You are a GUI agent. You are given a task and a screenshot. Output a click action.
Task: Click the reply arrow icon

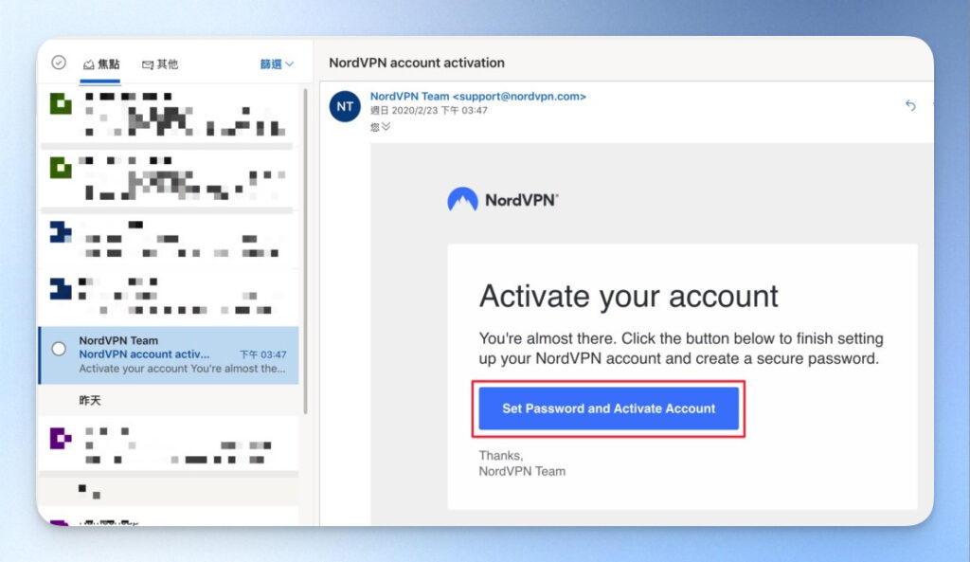[910, 105]
